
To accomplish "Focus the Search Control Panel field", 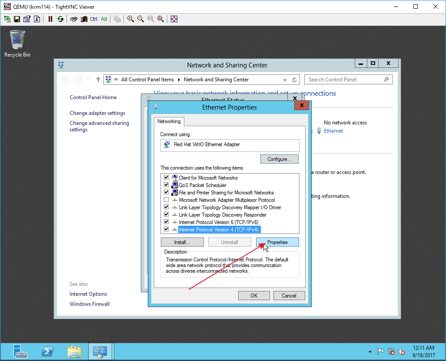I will pyautogui.click(x=349, y=80).
